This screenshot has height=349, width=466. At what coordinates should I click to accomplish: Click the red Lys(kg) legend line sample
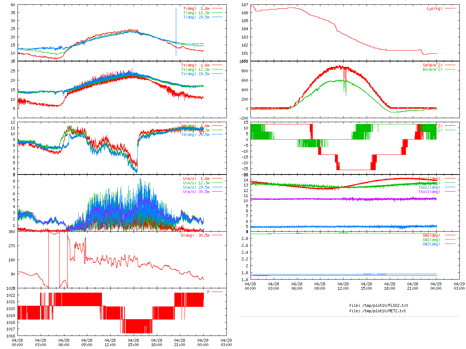(450, 8)
